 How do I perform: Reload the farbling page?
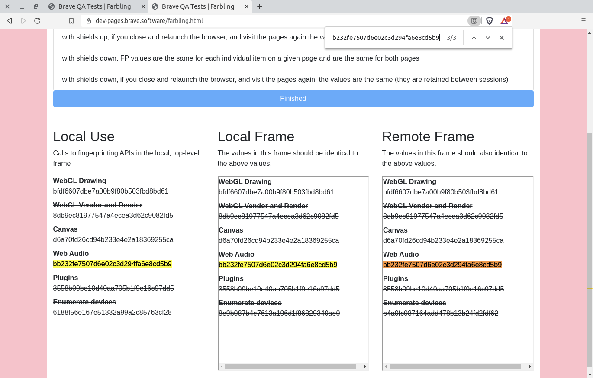(37, 21)
